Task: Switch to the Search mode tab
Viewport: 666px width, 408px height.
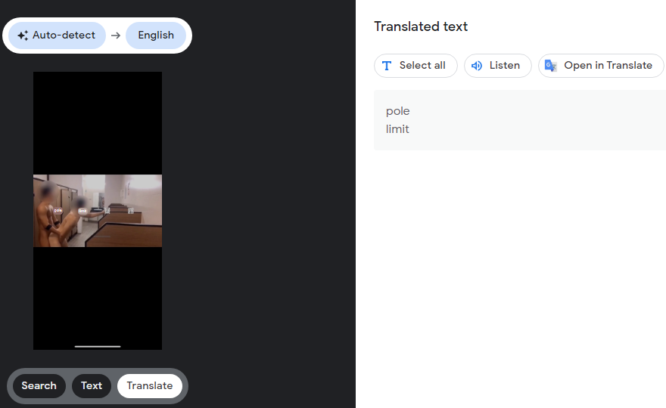Action: (39, 385)
